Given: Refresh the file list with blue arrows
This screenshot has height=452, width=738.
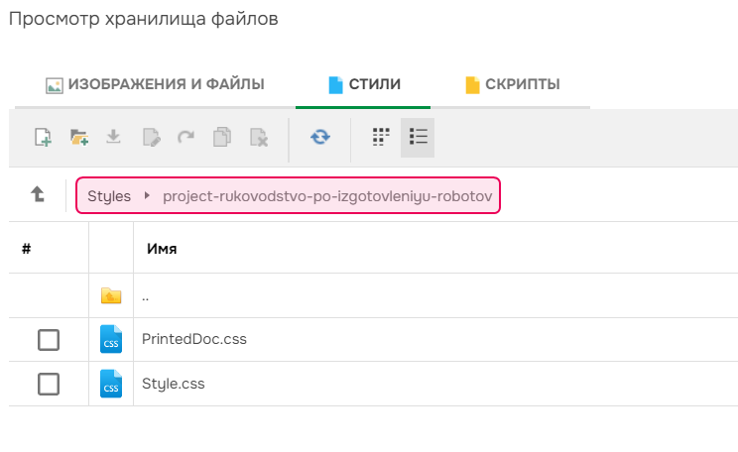Looking at the screenshot, I should 320,137.
